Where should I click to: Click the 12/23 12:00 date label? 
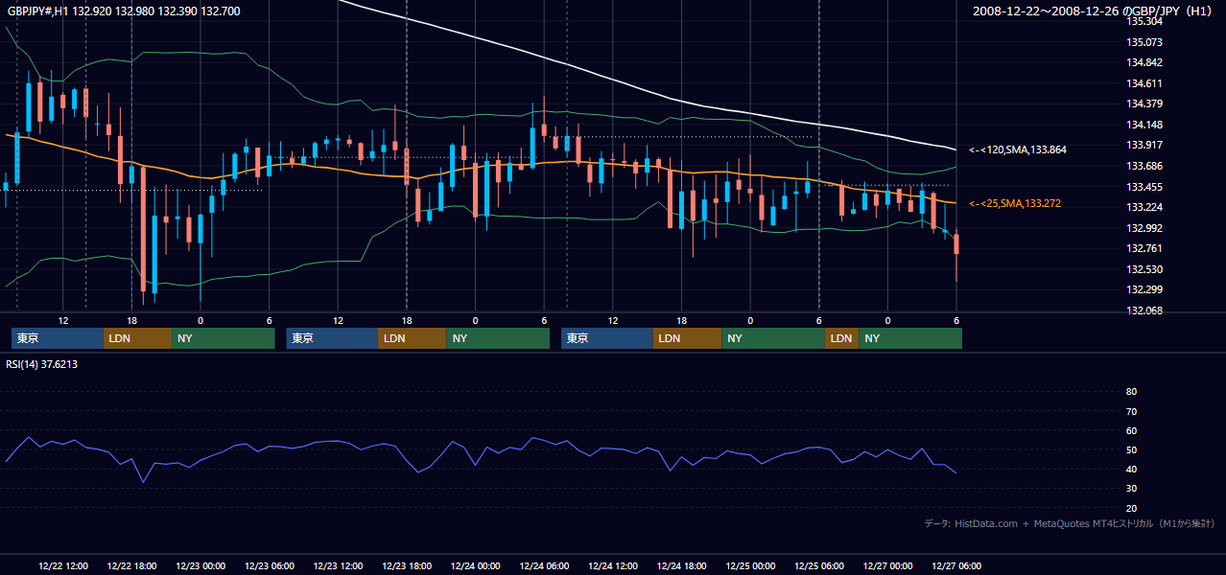click(338, 566)
